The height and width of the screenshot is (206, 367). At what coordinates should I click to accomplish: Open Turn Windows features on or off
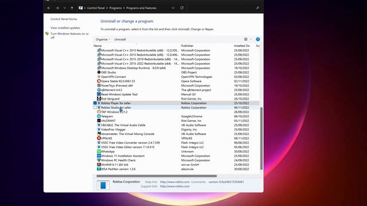point(69,35)
